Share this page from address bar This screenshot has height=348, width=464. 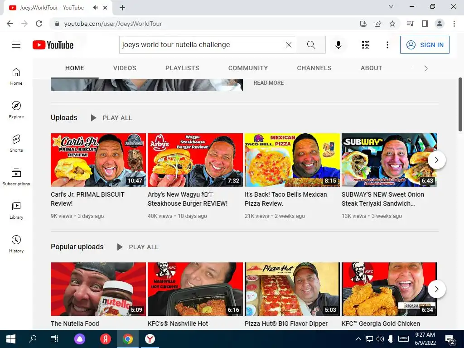[x=378, y=24]
